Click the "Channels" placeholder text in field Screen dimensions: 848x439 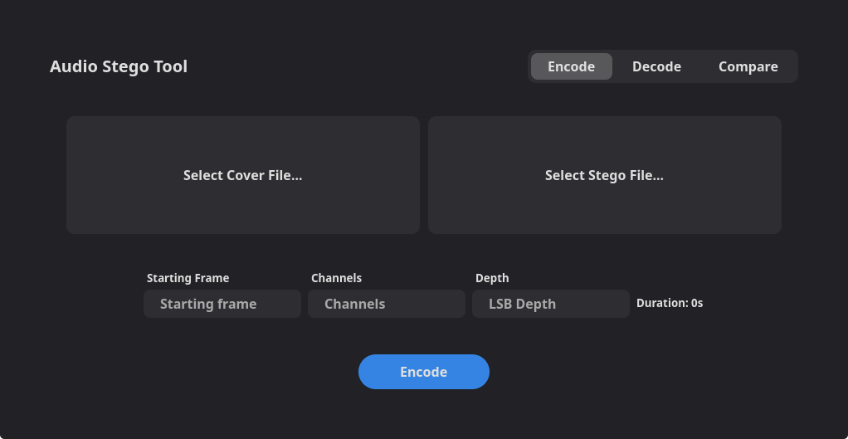pyautogui.click(x=355, y=304)
